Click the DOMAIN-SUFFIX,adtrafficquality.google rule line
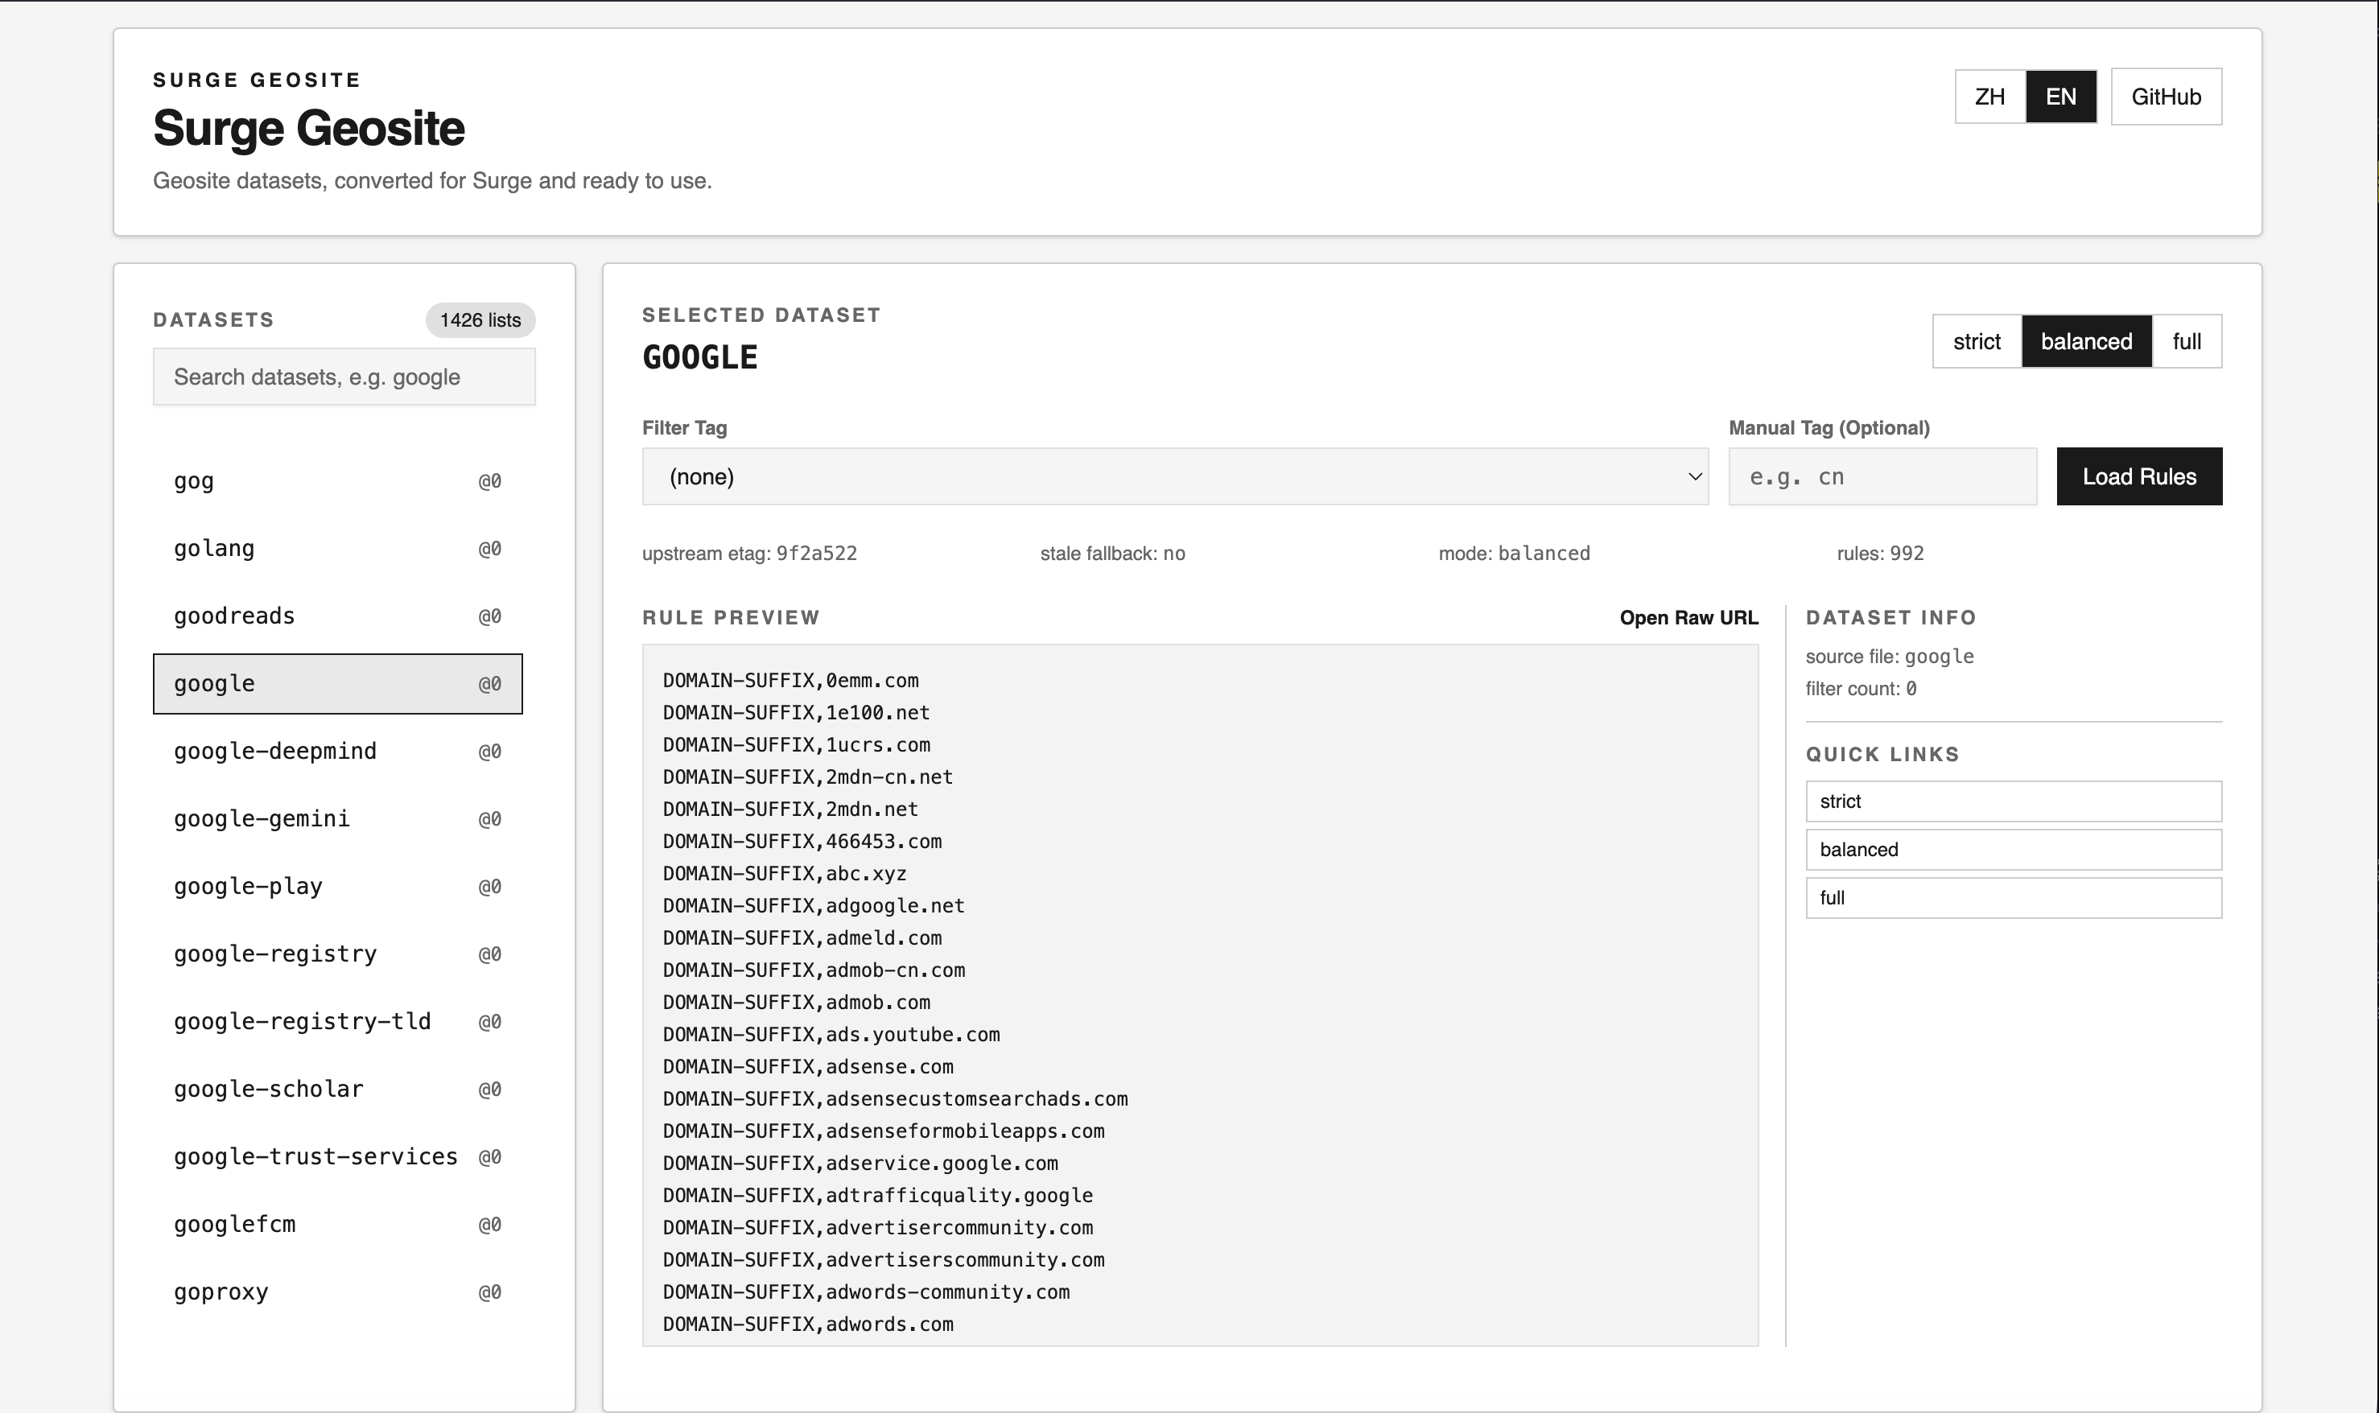The image size is (2379, 1413). coord(878,1196)
